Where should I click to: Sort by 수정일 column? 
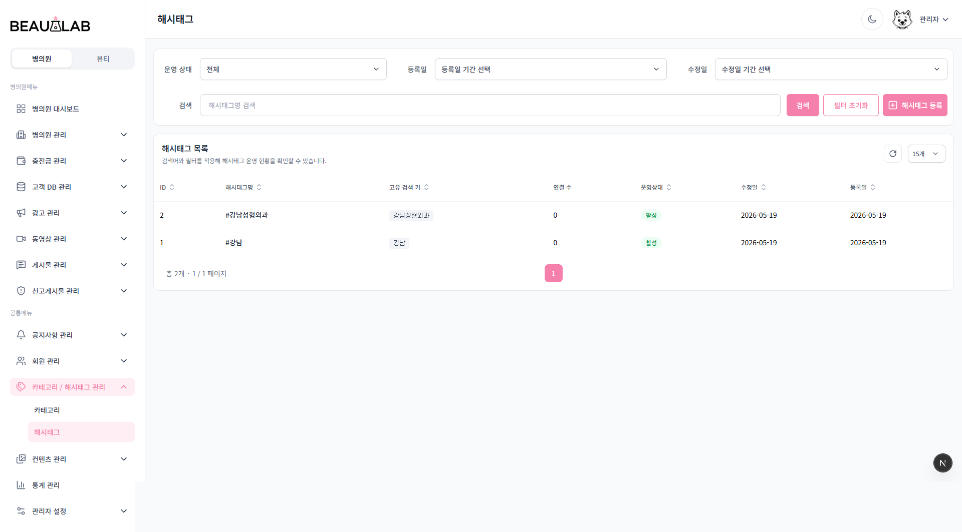[754, 187]
